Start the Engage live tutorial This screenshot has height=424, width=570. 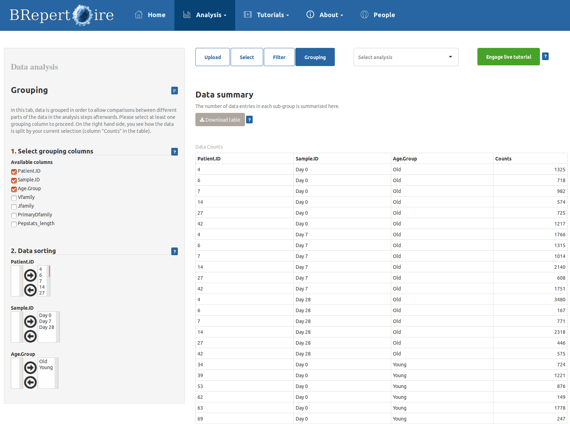tap(508, 57)
